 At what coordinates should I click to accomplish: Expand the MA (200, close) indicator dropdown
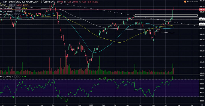[x=13, y=11]
